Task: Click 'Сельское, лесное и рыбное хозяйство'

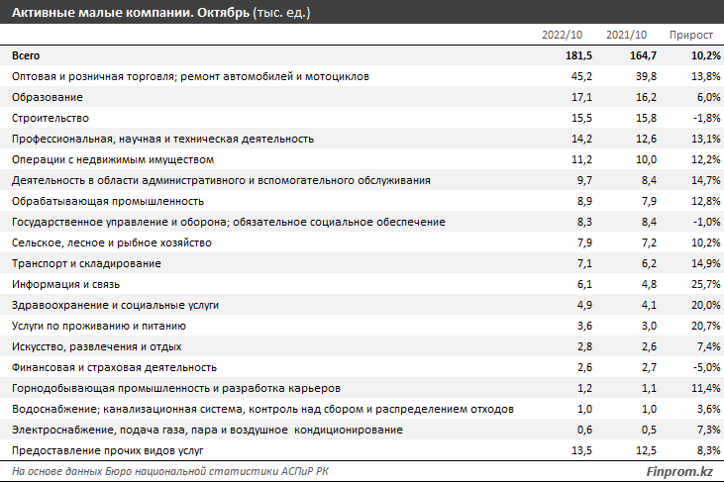Action: (112, 242)
